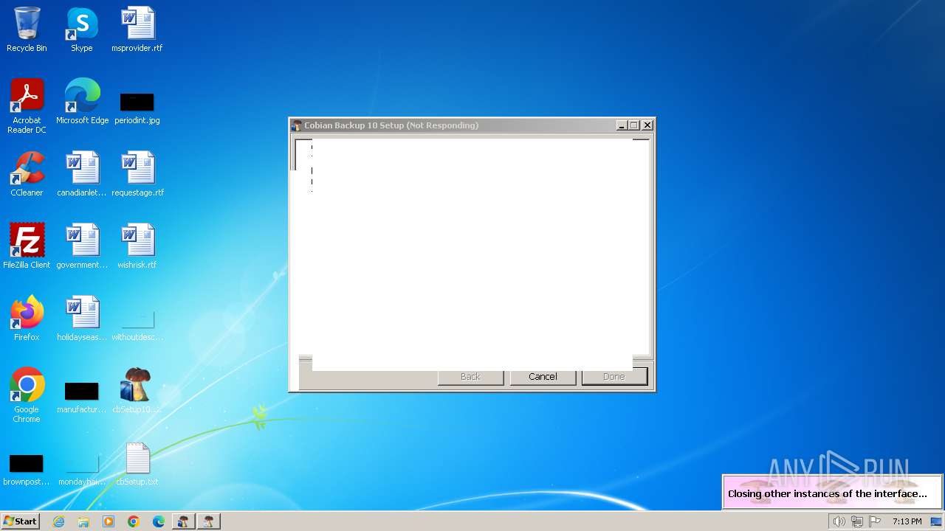The width and height of the screenshot is (945, 531).
Task: Open Edge from the taskbar
Action: pyautogui.click(x=159, y=521)
